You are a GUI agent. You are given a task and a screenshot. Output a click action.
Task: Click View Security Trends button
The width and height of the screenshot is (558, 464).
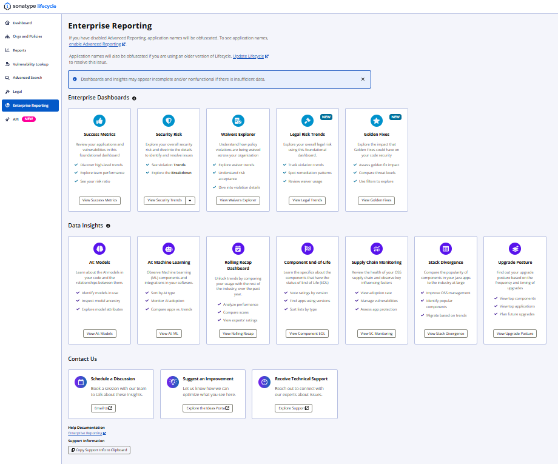[x=164, y=201]
